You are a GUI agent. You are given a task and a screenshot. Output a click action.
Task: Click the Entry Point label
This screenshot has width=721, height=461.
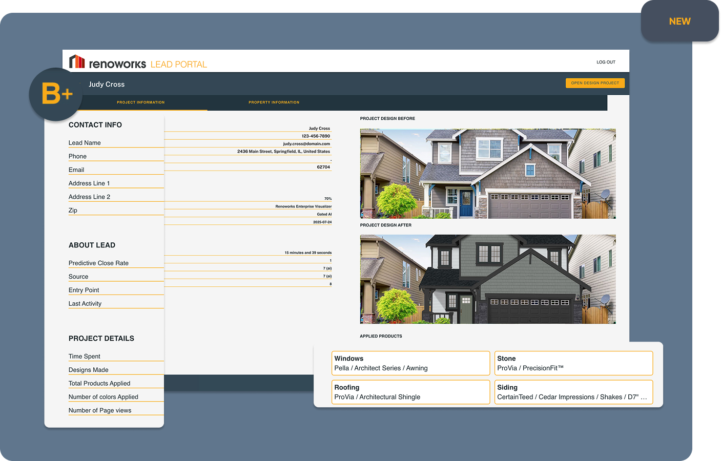84,290
